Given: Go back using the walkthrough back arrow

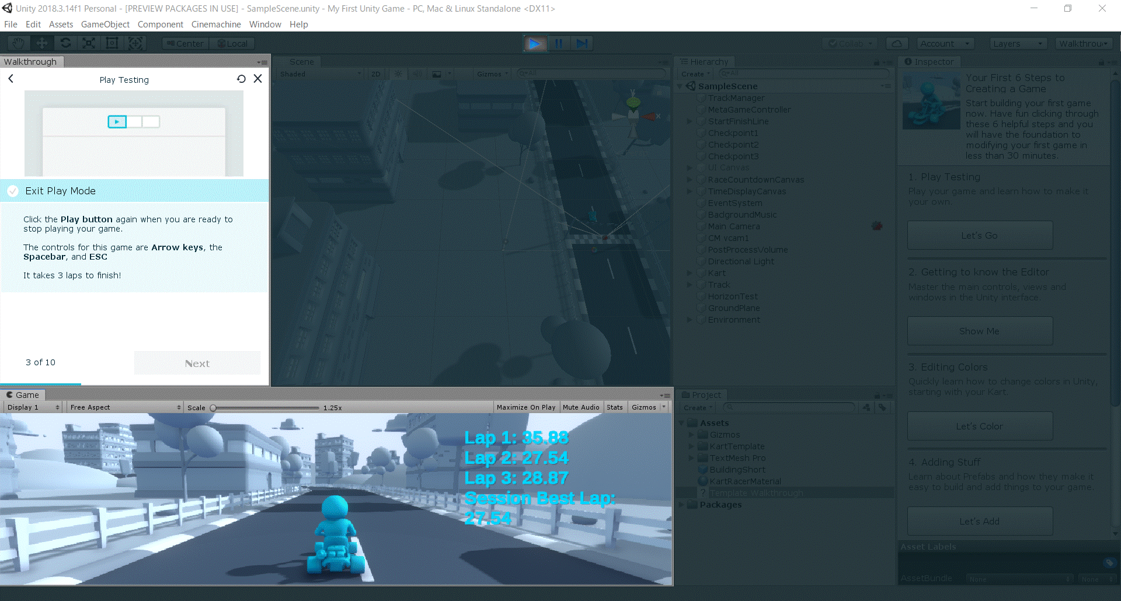Looking at the screenshot, I should 11,79.
